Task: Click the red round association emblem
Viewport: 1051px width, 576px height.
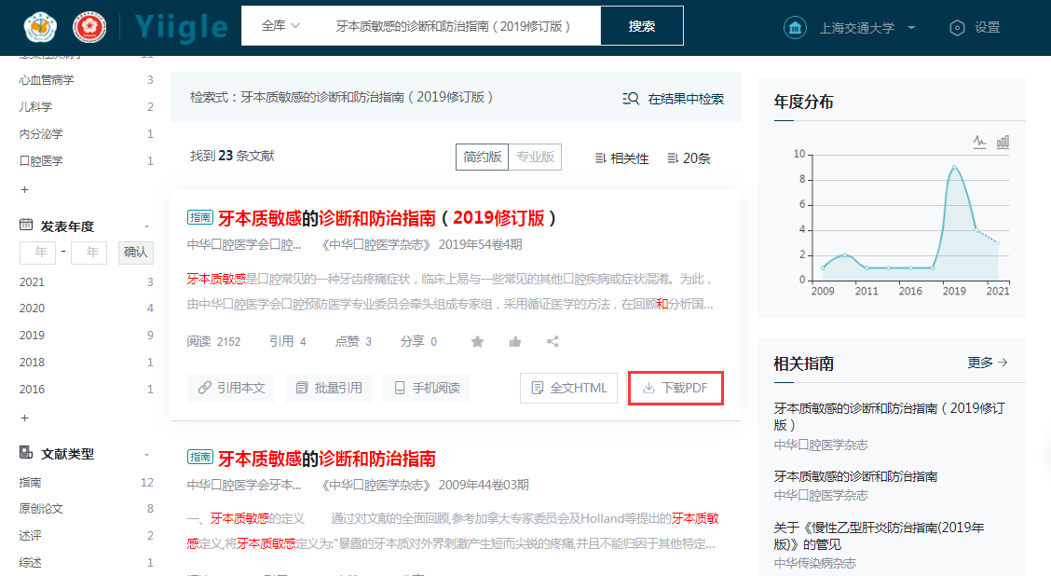Action: 89,27
